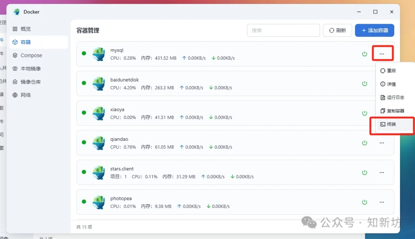
Task: Select 复制容器 copy container menu entry
Action: [x=395, y=111]
